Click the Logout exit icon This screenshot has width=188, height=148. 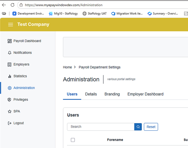[x=9, y=123]
